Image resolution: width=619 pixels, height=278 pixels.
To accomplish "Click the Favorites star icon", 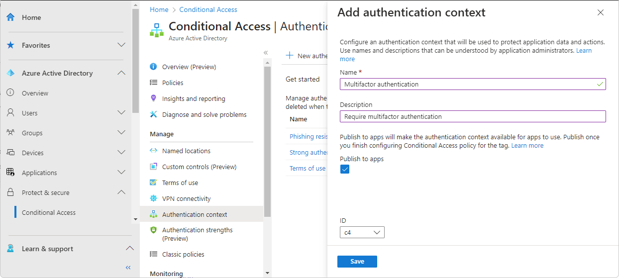I will click(x=10, y=45).
